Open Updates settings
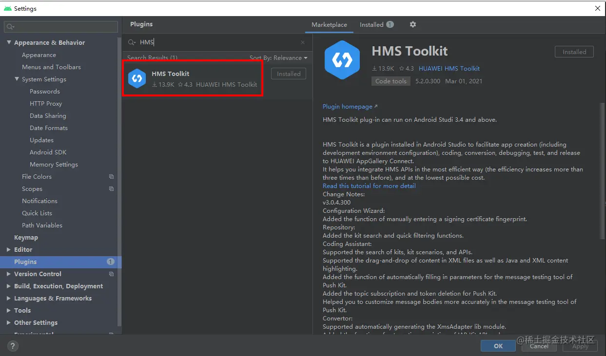This screenshot has width=606, height=356. [41, 140]
